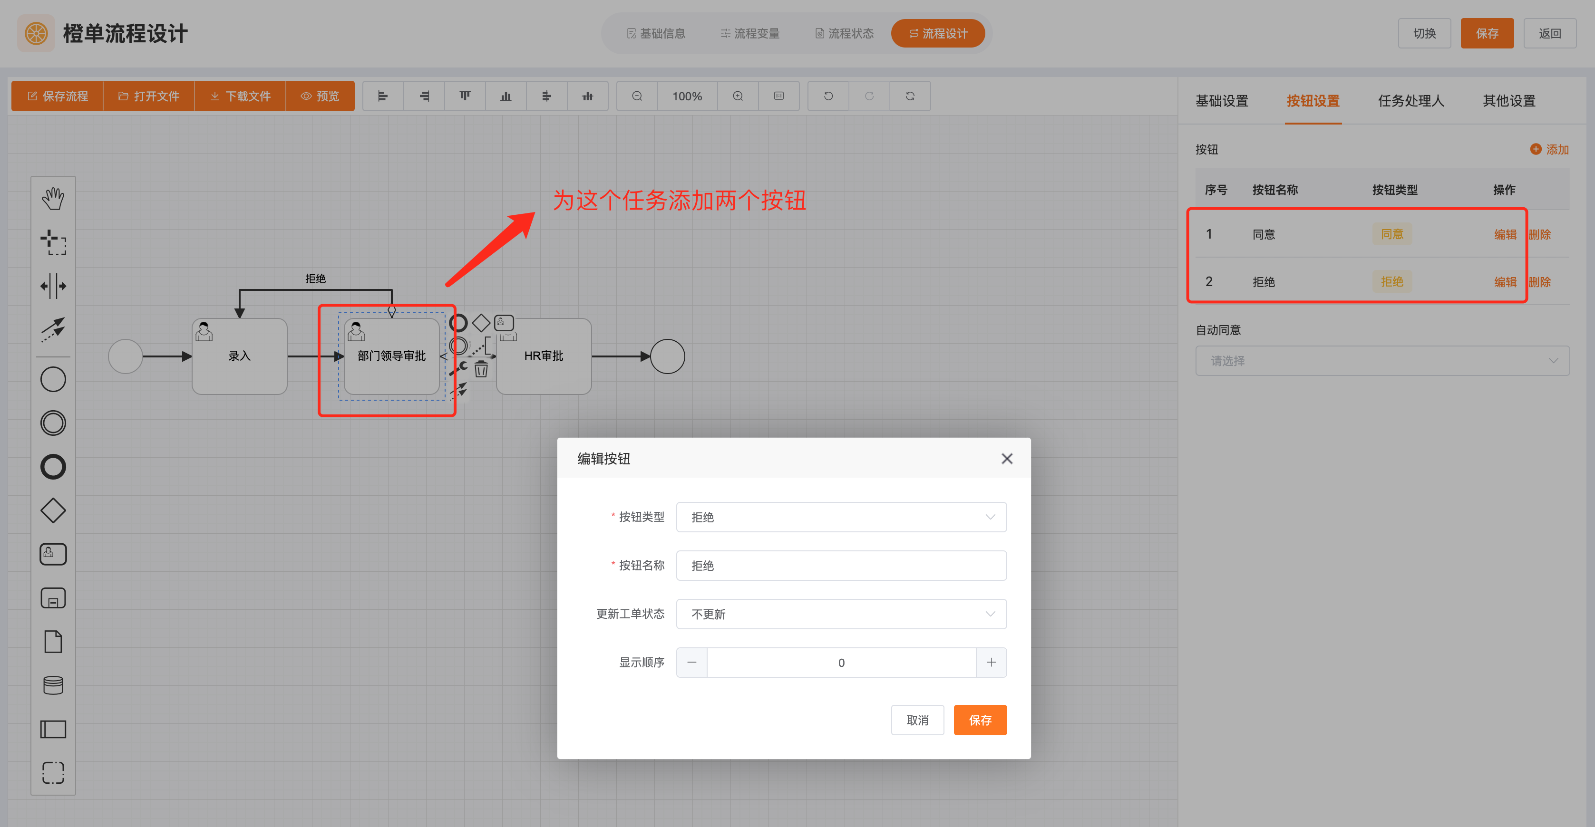Image resolution: width=1595 pixels, height=827 pixels.
Task: Pick the space tool in palette
Action: pos(53,286)
